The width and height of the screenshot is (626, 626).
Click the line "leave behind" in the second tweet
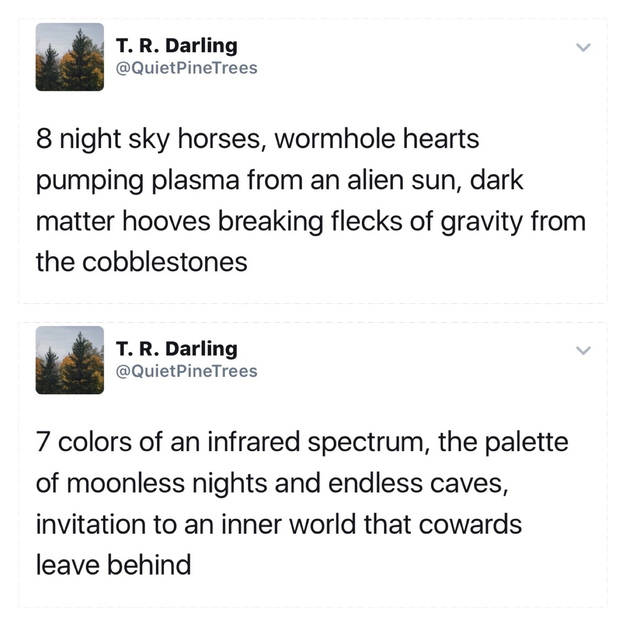(113, 565)
